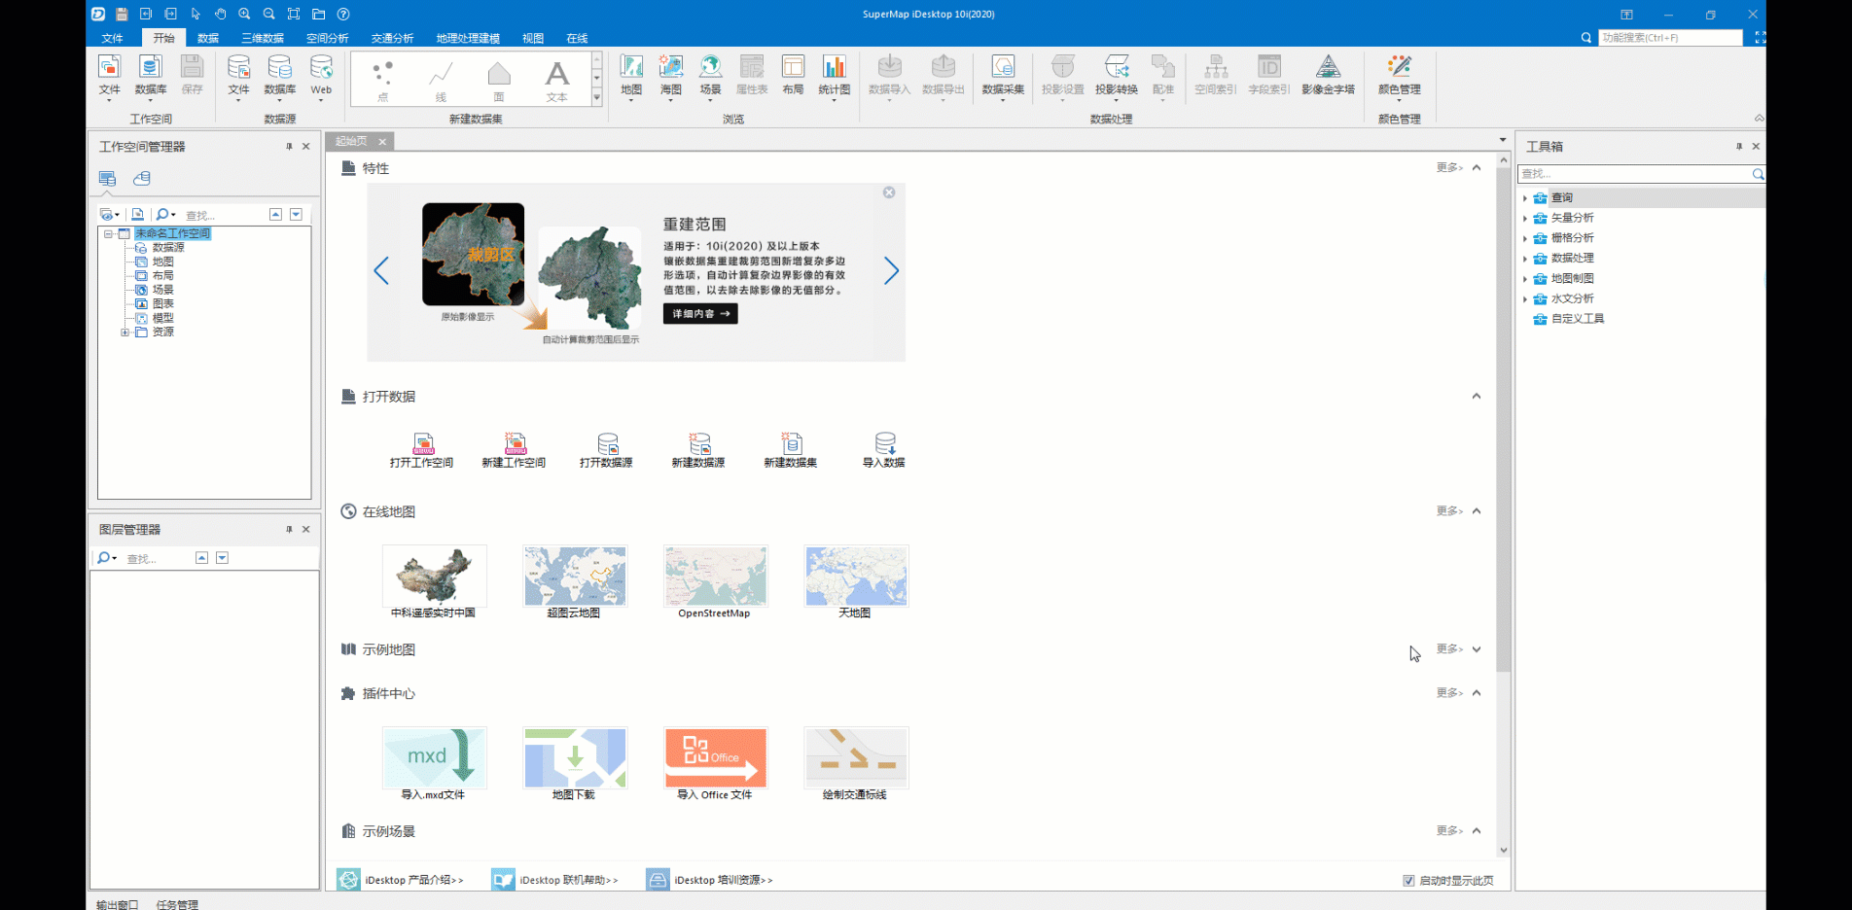Open the 地图 (Map) ribbon tool
This screenshot has height=910, width=1852.
pos(631,76)
